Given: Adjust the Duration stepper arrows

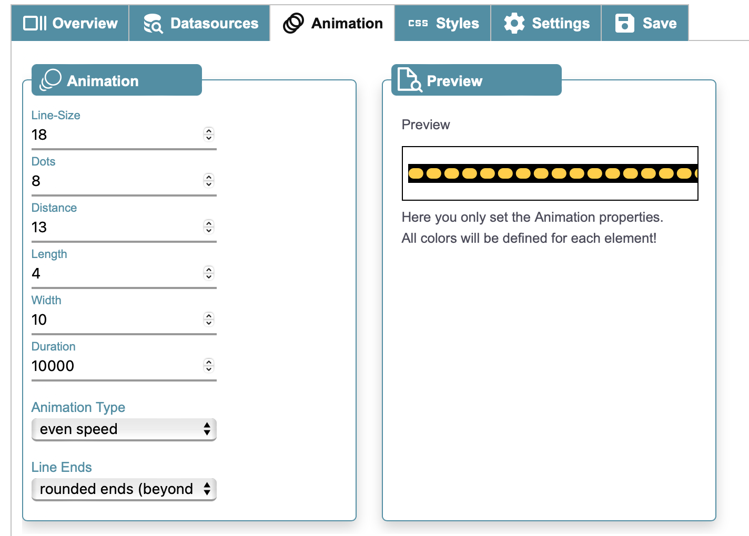Looking at the screenshot, I should coord(209,366).
